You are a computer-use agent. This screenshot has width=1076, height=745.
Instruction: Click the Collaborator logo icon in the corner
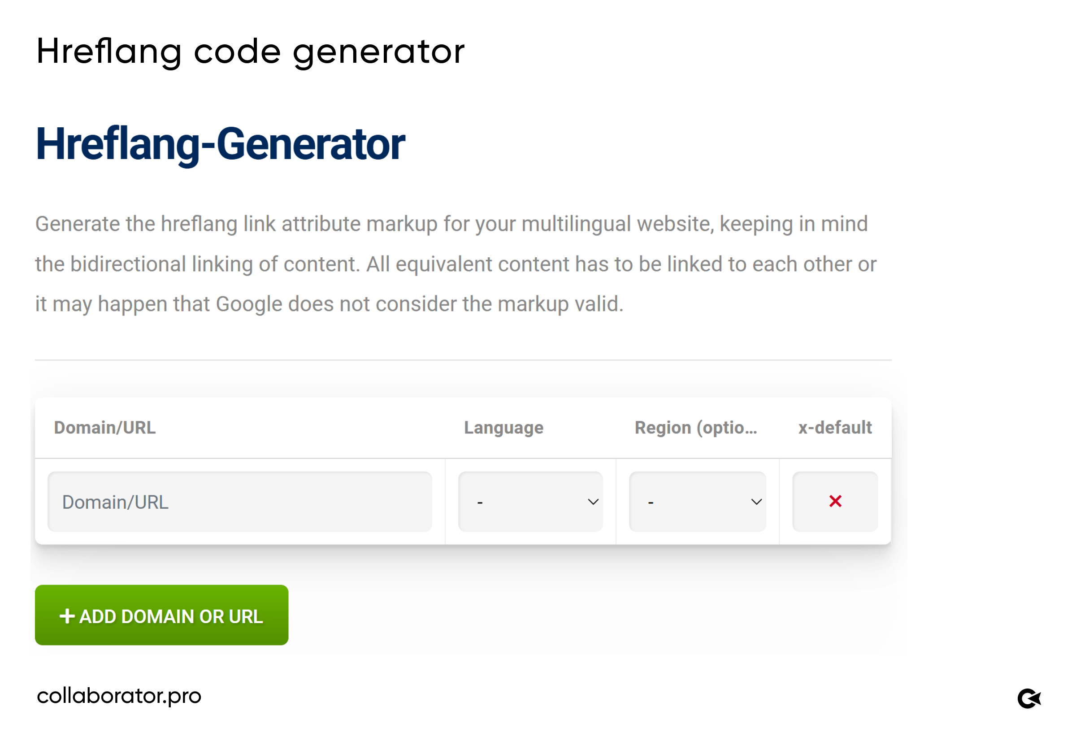point(1029,698)
